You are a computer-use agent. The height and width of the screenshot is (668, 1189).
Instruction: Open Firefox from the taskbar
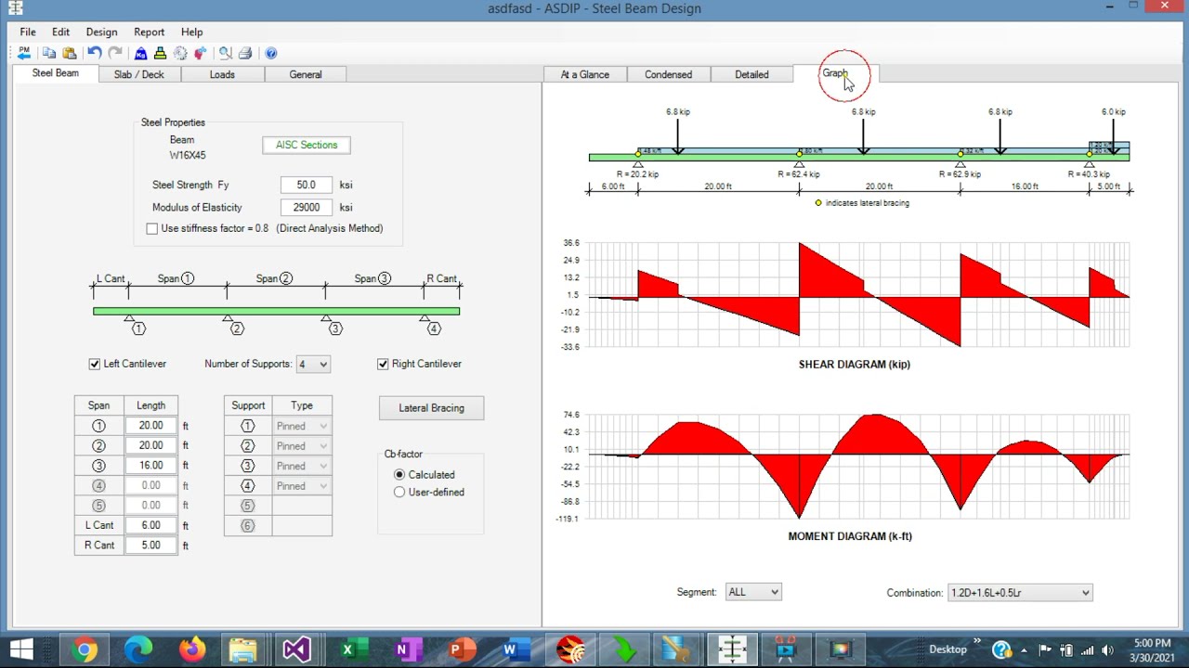(190, 649)
